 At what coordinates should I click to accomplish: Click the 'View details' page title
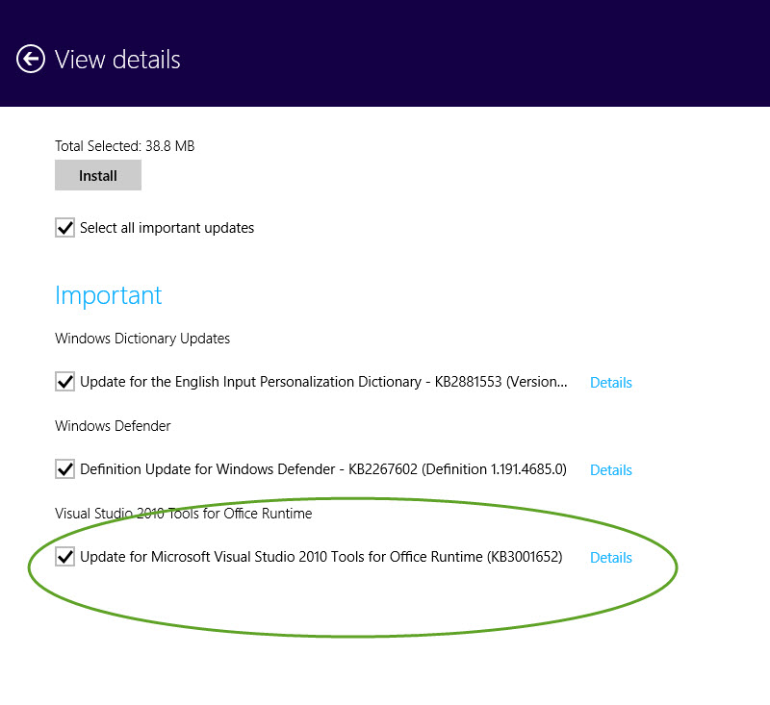(117, 60)
